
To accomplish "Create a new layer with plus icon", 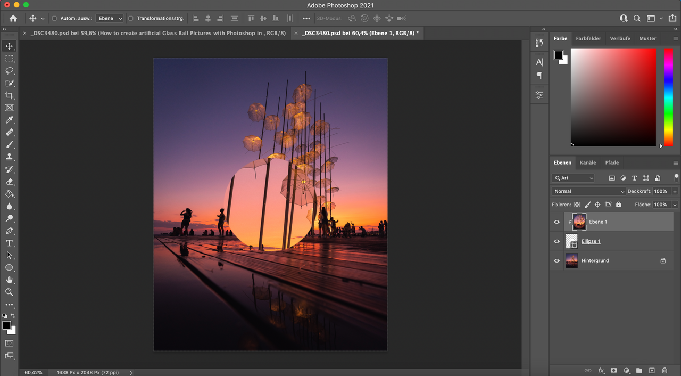I will pos(652,370).
